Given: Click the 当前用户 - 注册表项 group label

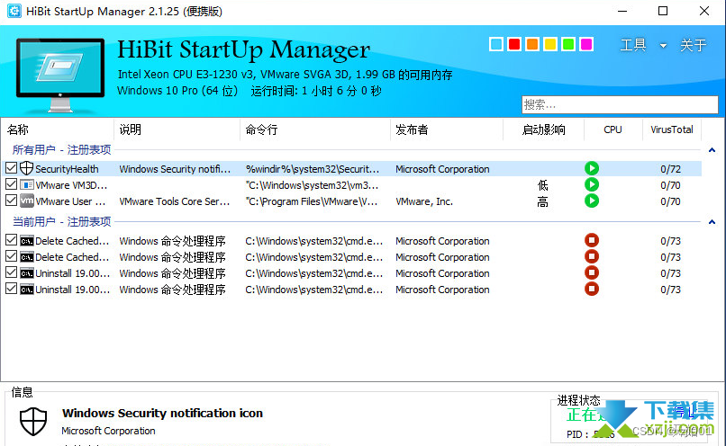Looking at the screenshot, I should pyautogui.click(x=61, y=222).
